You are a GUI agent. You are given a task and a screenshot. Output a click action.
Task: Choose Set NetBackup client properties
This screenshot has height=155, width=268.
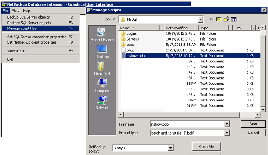[41, 42]
